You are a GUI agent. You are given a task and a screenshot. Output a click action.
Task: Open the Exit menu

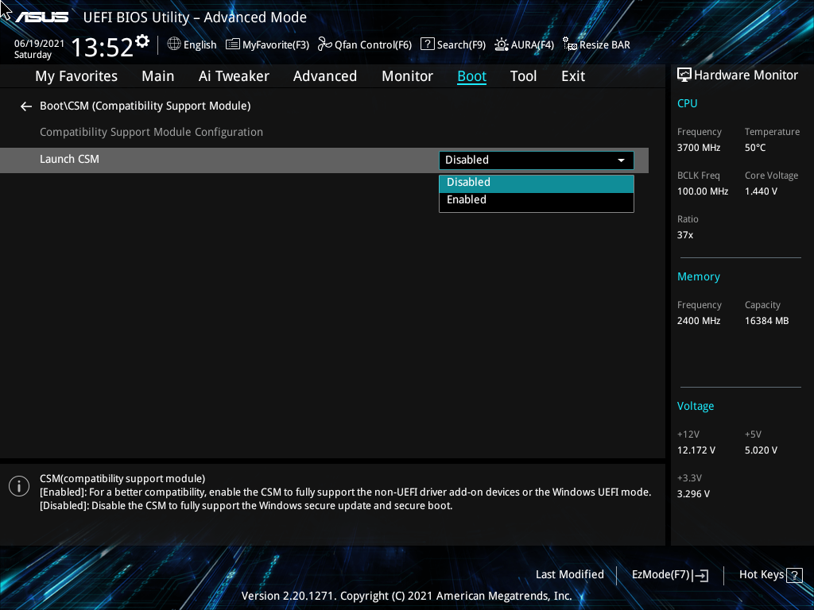click(572, 75)
